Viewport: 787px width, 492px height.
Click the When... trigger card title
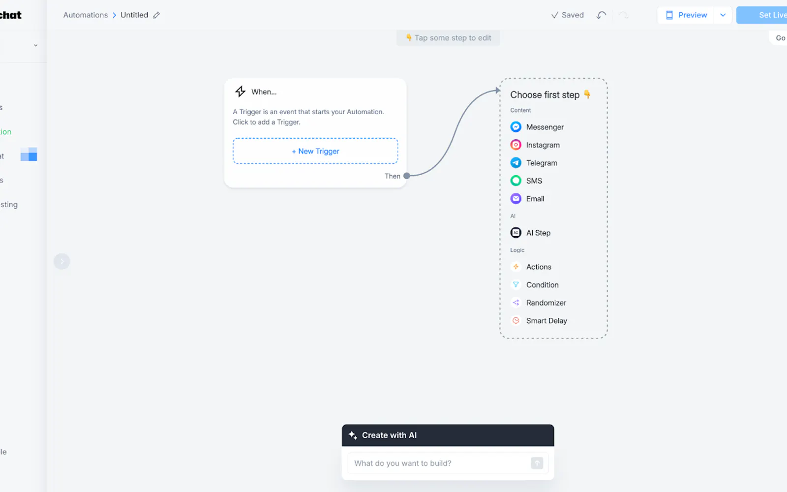pos(264,92)
